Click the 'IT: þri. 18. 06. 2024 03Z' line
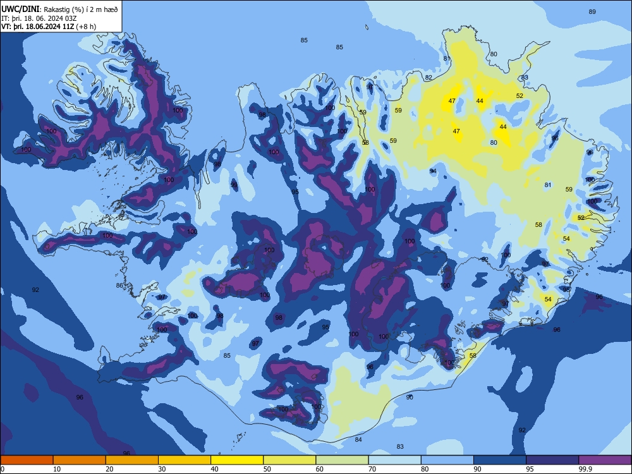The image size is (632, 474). pyautogui.click(x=39, y=18)
